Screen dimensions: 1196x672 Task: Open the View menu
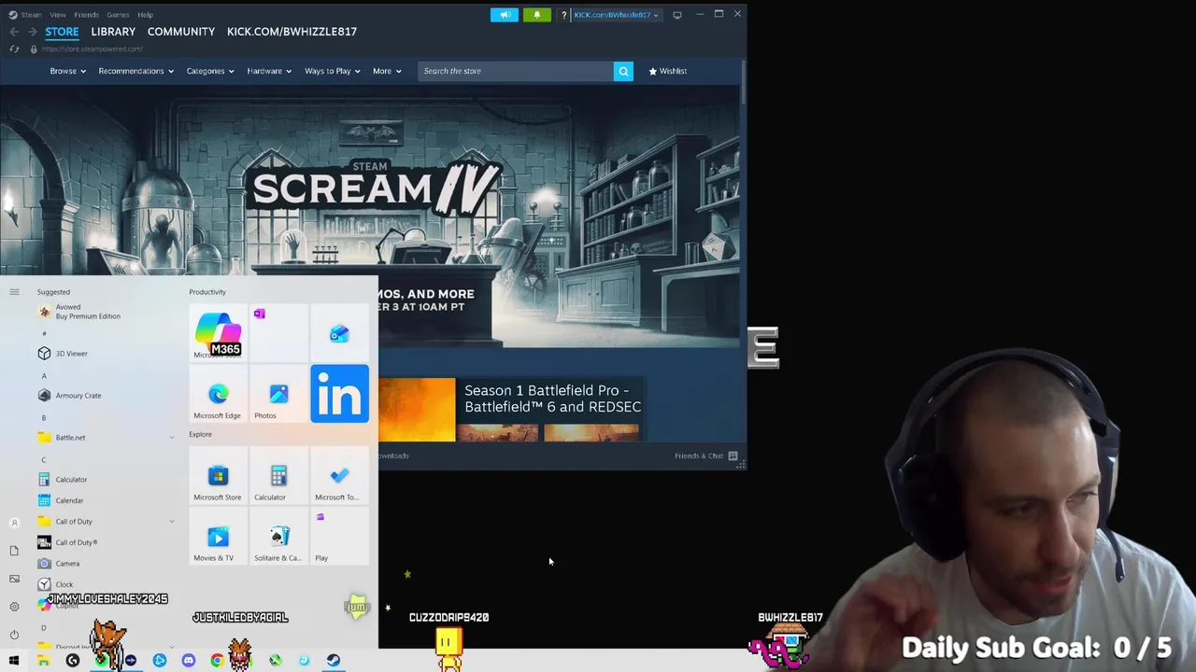point(58,15)
